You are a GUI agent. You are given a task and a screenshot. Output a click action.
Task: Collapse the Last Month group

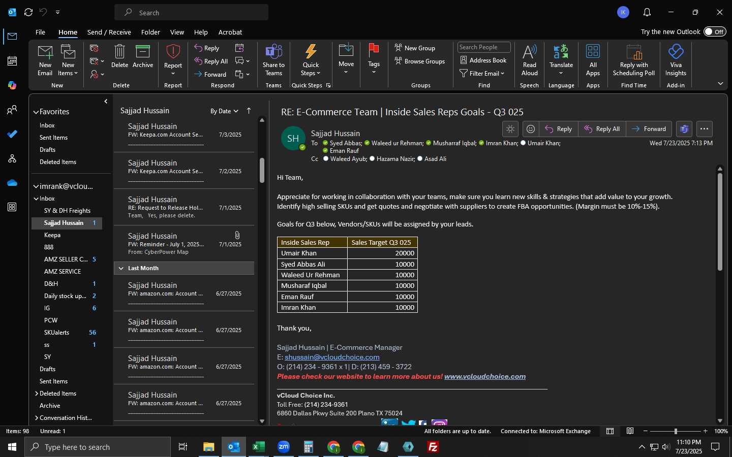click(x=121, y=268)
